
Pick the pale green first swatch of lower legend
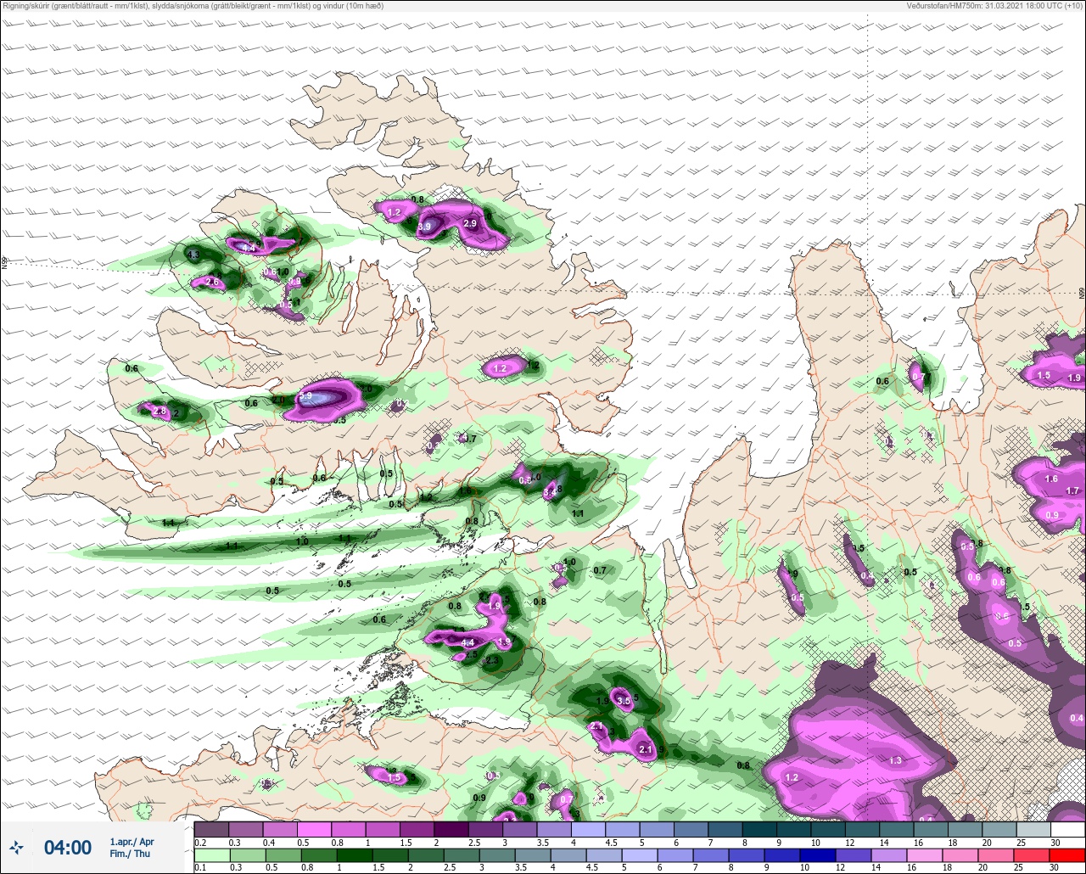pyautogui.click(x=211, y=855)
